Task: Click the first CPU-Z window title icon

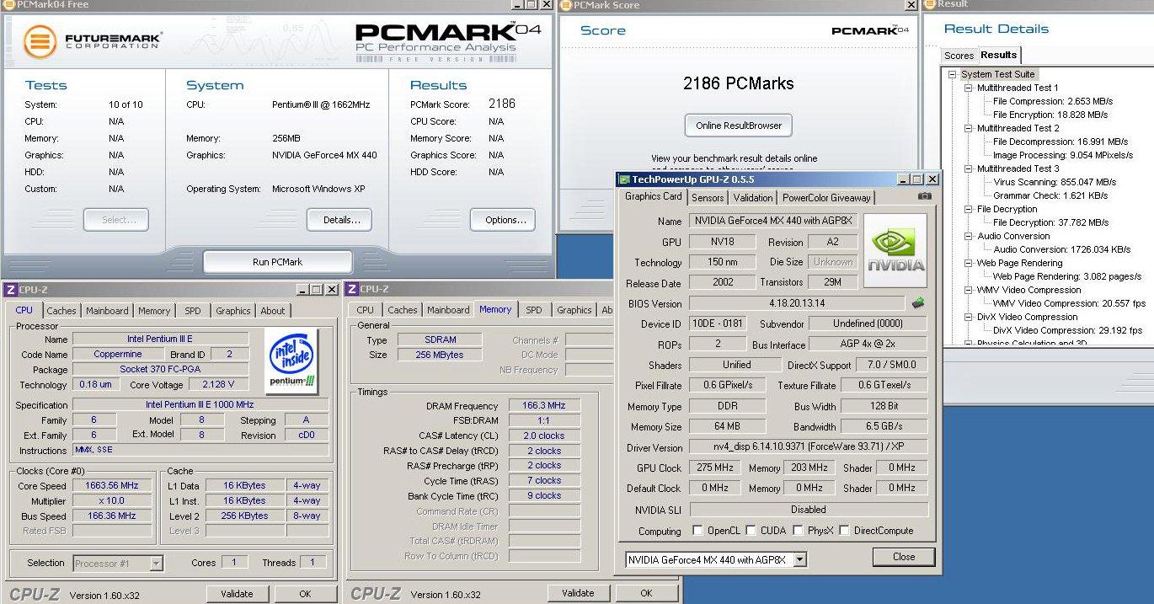Action: coord(10,289)
